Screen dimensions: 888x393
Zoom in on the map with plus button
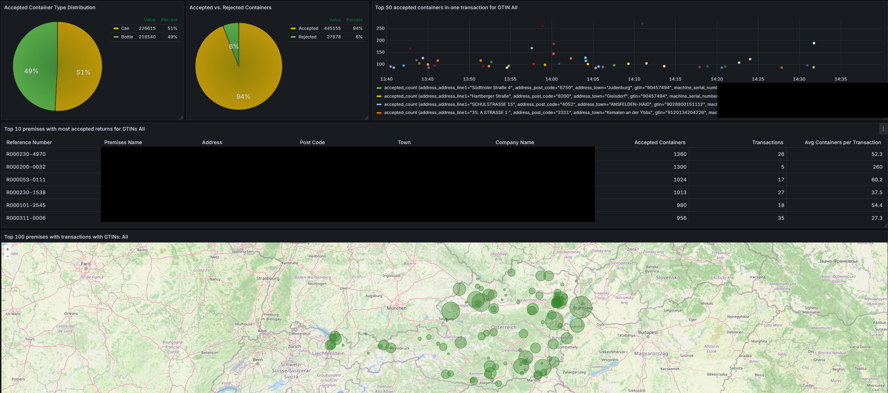(x=7, y=249)
